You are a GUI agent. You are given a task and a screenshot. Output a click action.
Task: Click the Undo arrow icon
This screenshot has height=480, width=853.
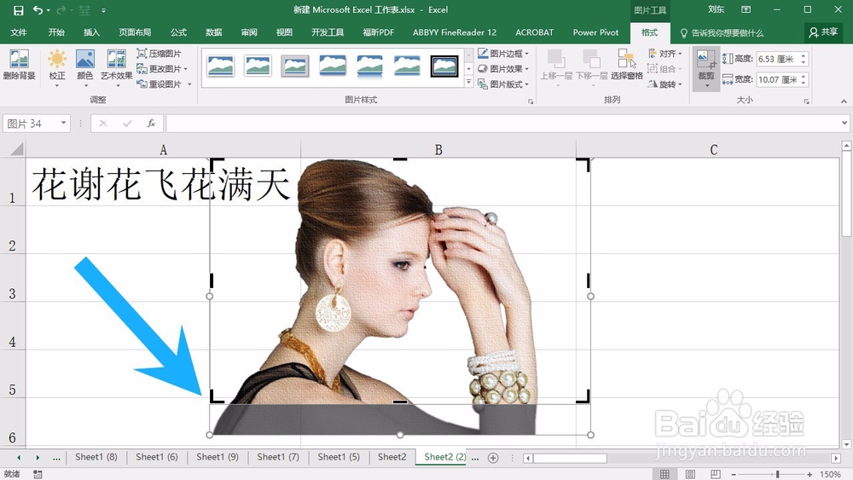click(x=38, y=9)
